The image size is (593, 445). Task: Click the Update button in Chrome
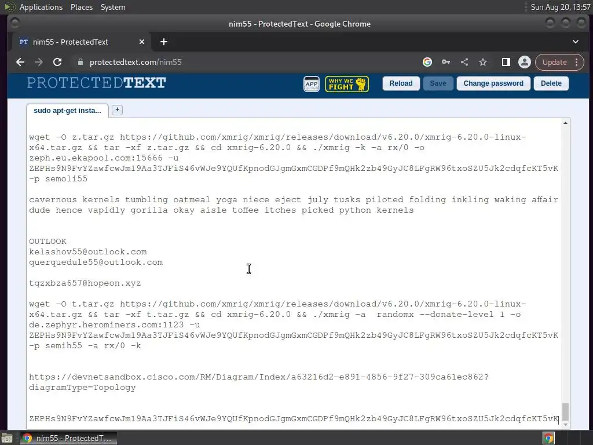[x=554, y=62]
